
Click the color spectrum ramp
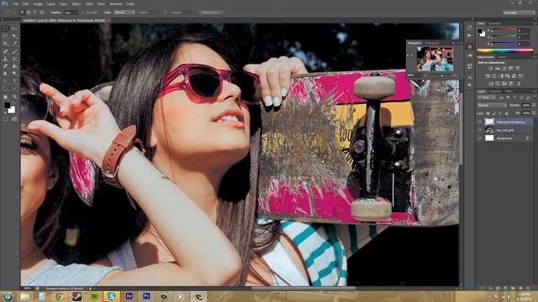click(x=504, y=51)
